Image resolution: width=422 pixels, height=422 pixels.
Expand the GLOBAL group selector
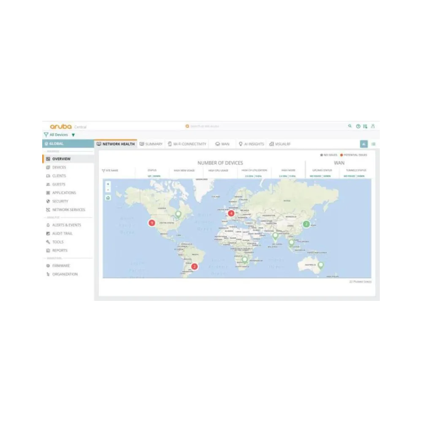tap(57, 143)
